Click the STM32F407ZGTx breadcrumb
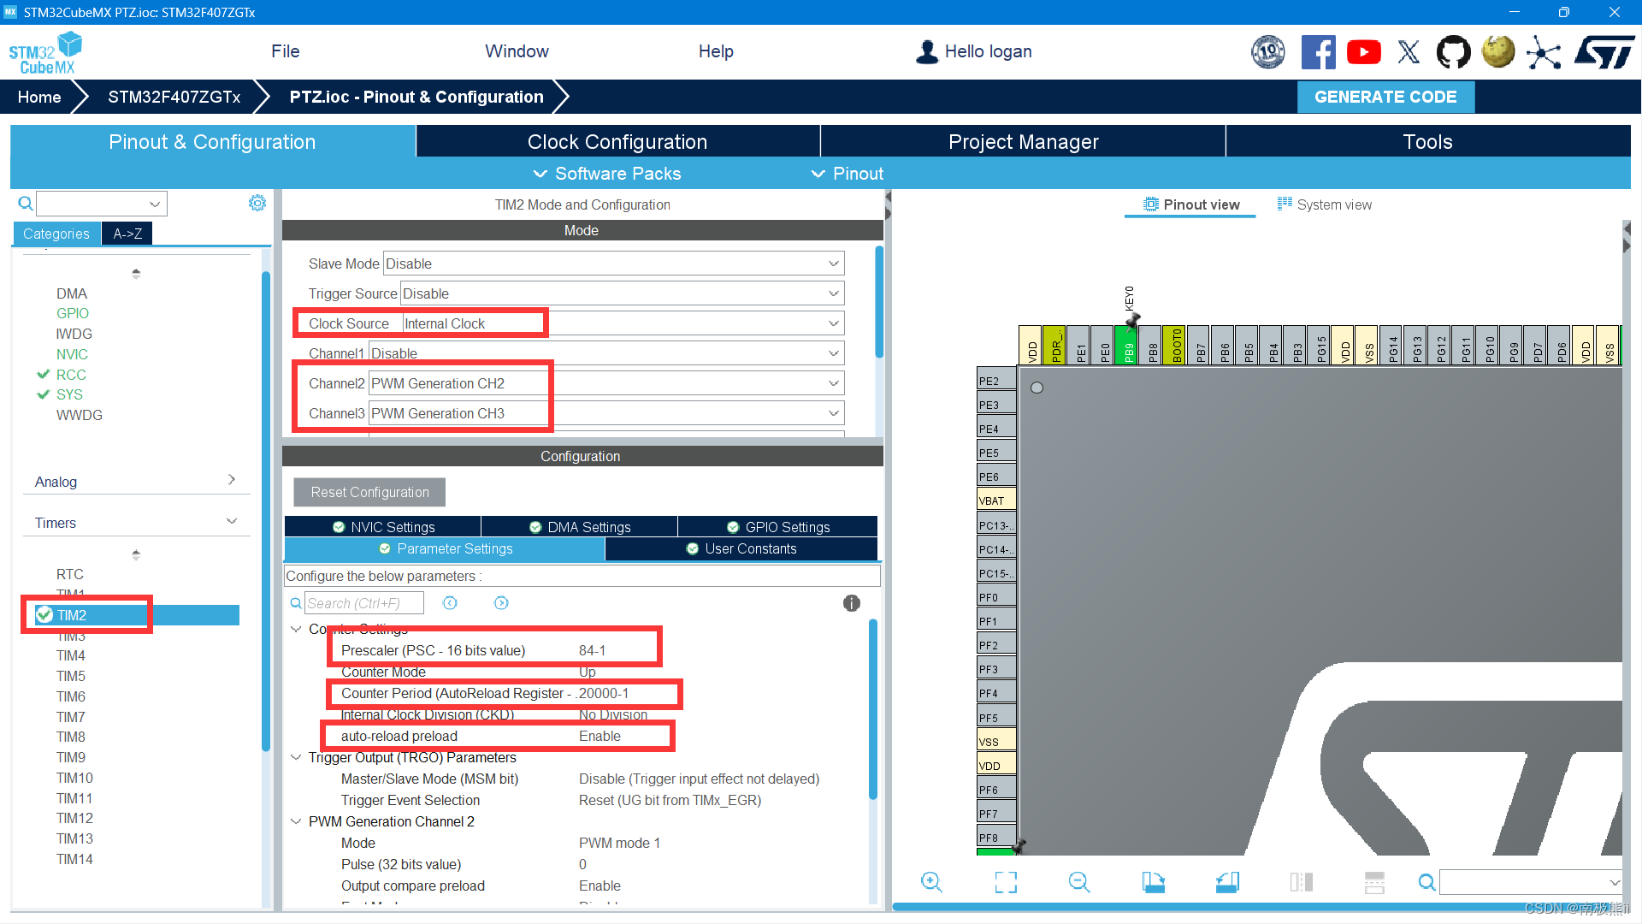1642x924 pixels. click(x=174, y=97)
